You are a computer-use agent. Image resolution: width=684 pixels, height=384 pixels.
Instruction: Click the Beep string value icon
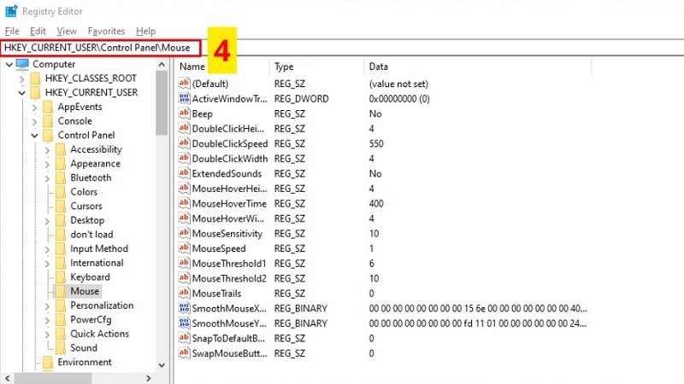(x=184, y=113)
